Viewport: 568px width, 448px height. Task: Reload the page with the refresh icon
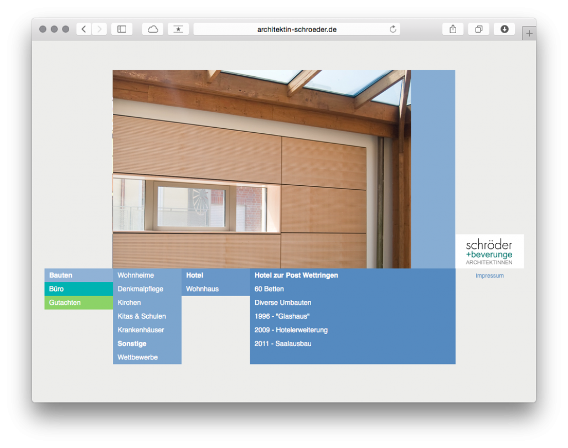pyautogui.click(x=393, y=29)
